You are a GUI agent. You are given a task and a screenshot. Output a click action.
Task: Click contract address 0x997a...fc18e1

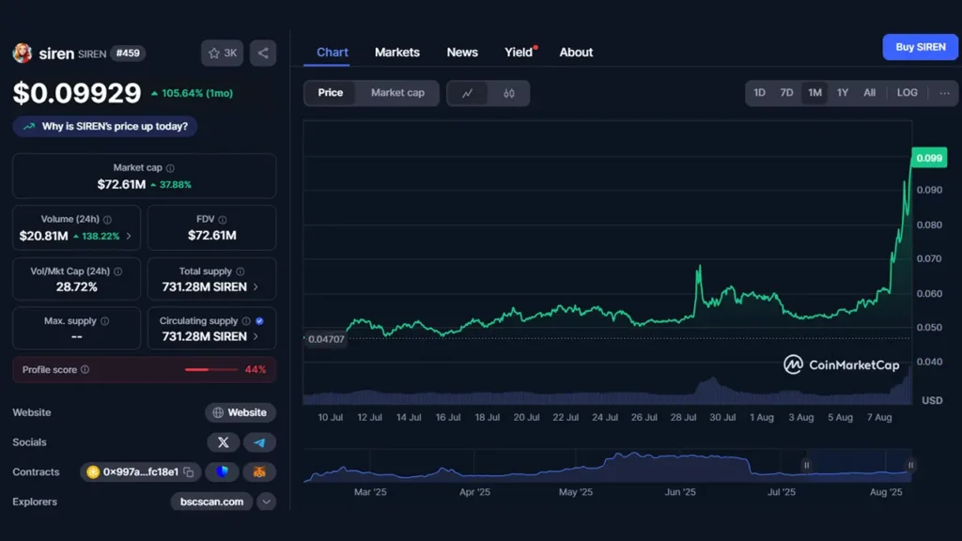[x=141, y=472]
